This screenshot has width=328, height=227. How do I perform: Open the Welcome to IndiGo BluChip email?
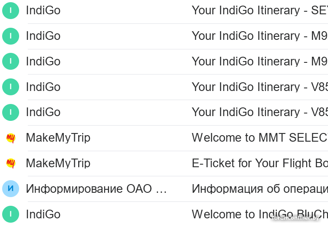[x=259, y=214]
